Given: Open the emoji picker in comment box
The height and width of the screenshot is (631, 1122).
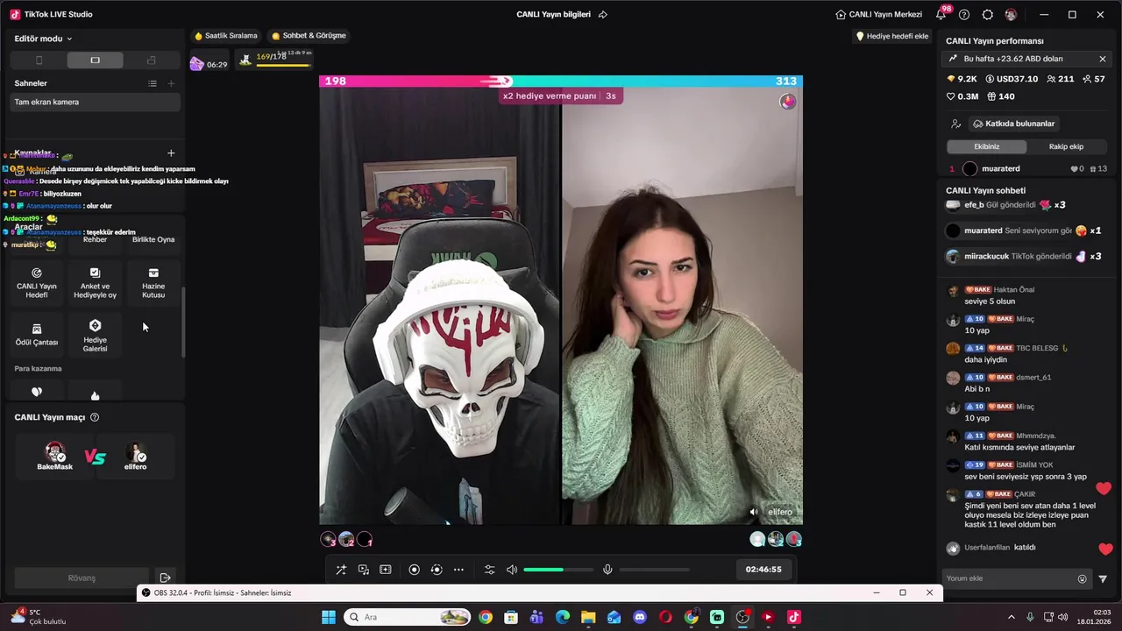Looking at the screenshot, I should pyautogui.click(x=1082, y=578).
